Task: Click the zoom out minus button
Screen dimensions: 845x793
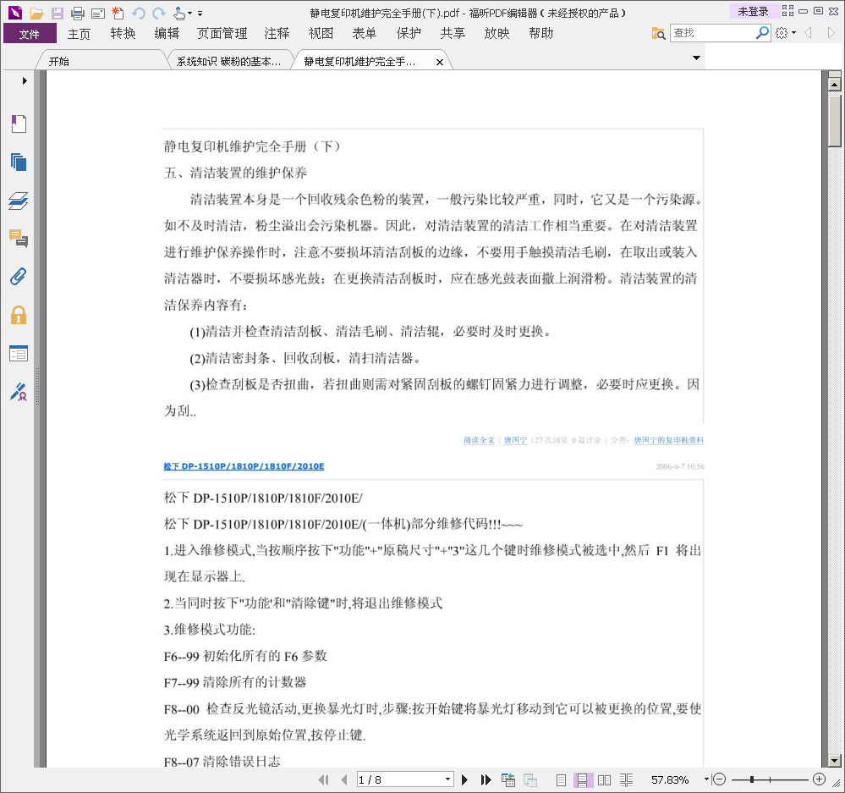Action: pos(720,779)
